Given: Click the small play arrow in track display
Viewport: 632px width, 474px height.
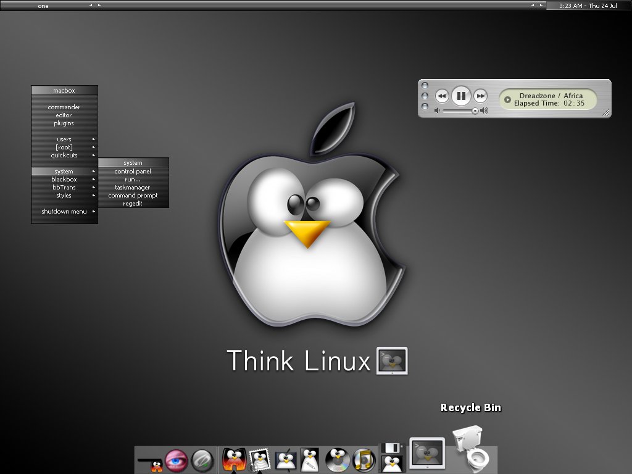Looking at the screenshot, I should (x=507, y=99).
